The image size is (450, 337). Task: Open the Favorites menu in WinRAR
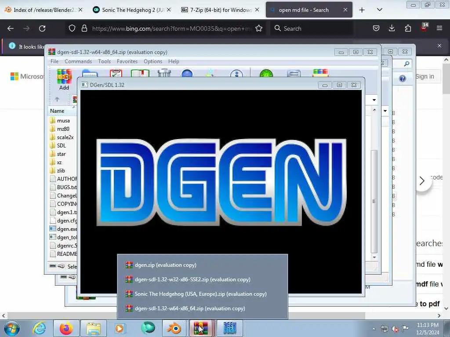pyautogui.click(x=127, y=61)
